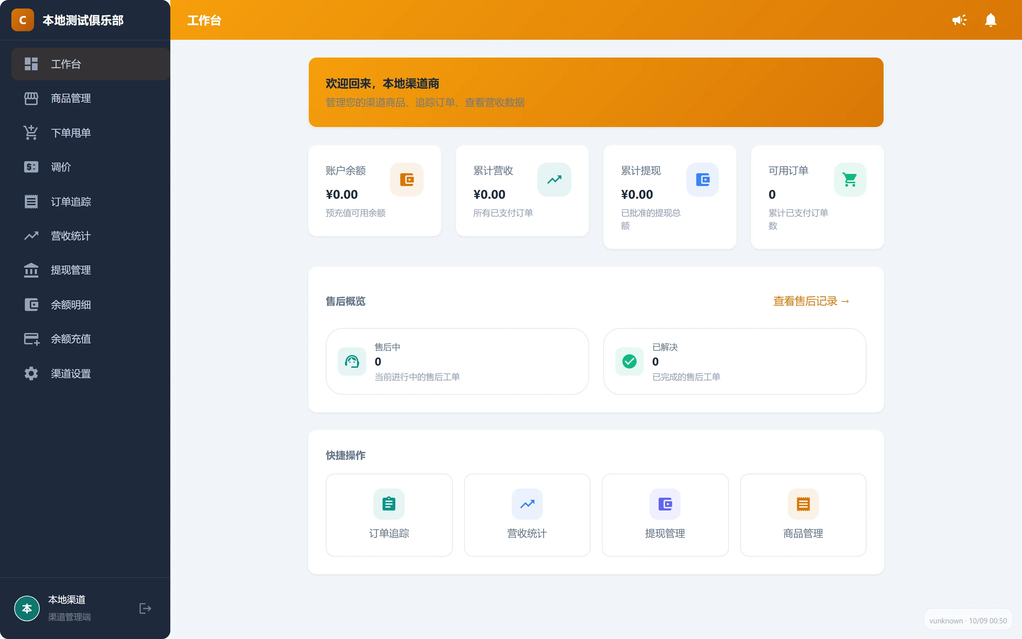Open the notifications bell

[x=990, y=20]
